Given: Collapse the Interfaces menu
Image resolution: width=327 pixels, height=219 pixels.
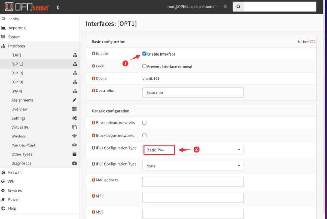Looking at the screenshot, I should [16, 46].
